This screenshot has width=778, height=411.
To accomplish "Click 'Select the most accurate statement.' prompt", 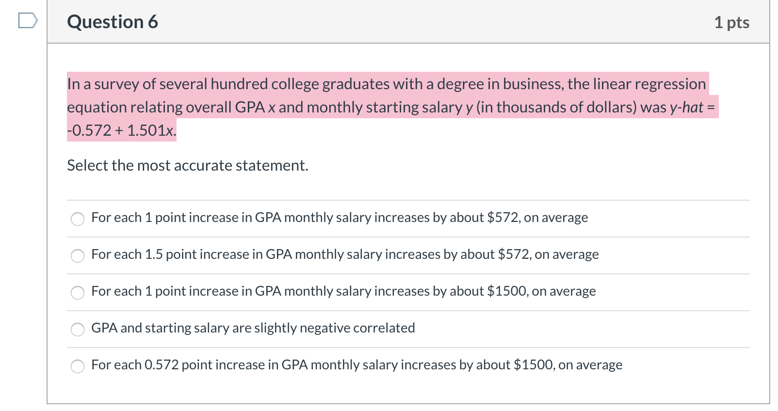I will 188,165.
